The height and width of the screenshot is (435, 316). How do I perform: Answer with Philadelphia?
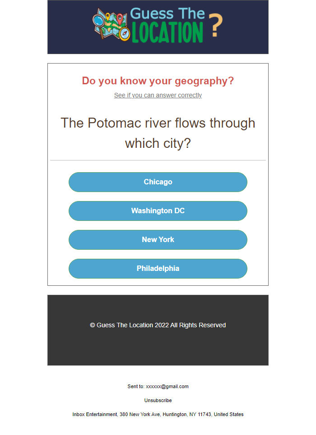click(158, 269)
